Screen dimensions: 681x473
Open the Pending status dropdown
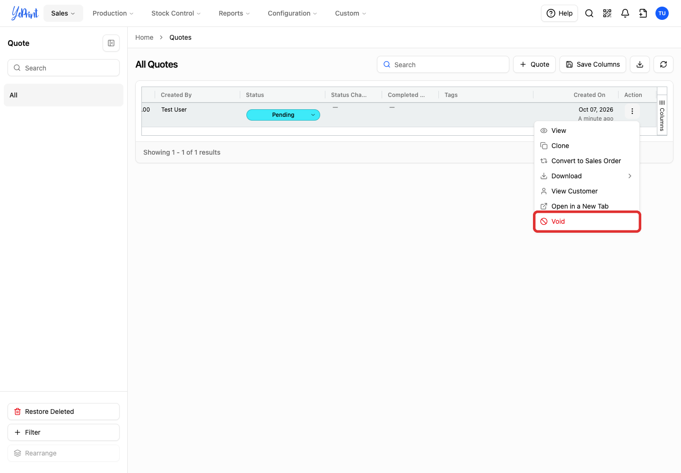pyautogui.click(x=283, y=115)
